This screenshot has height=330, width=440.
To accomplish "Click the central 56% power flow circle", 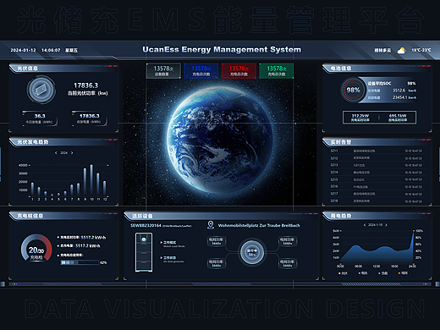I will (251, 252).
